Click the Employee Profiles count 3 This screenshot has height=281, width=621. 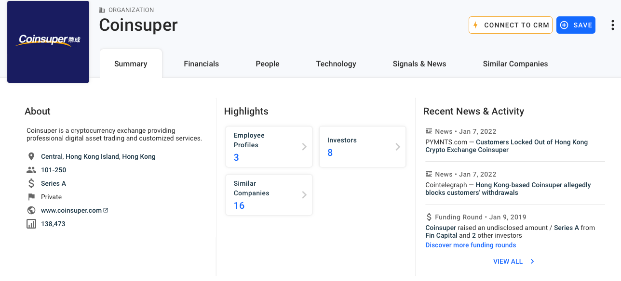[x=236, y=157]
